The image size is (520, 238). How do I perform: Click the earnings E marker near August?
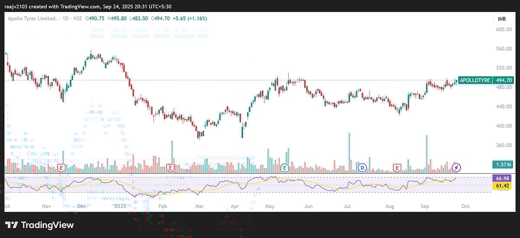(x=396, y=167)
